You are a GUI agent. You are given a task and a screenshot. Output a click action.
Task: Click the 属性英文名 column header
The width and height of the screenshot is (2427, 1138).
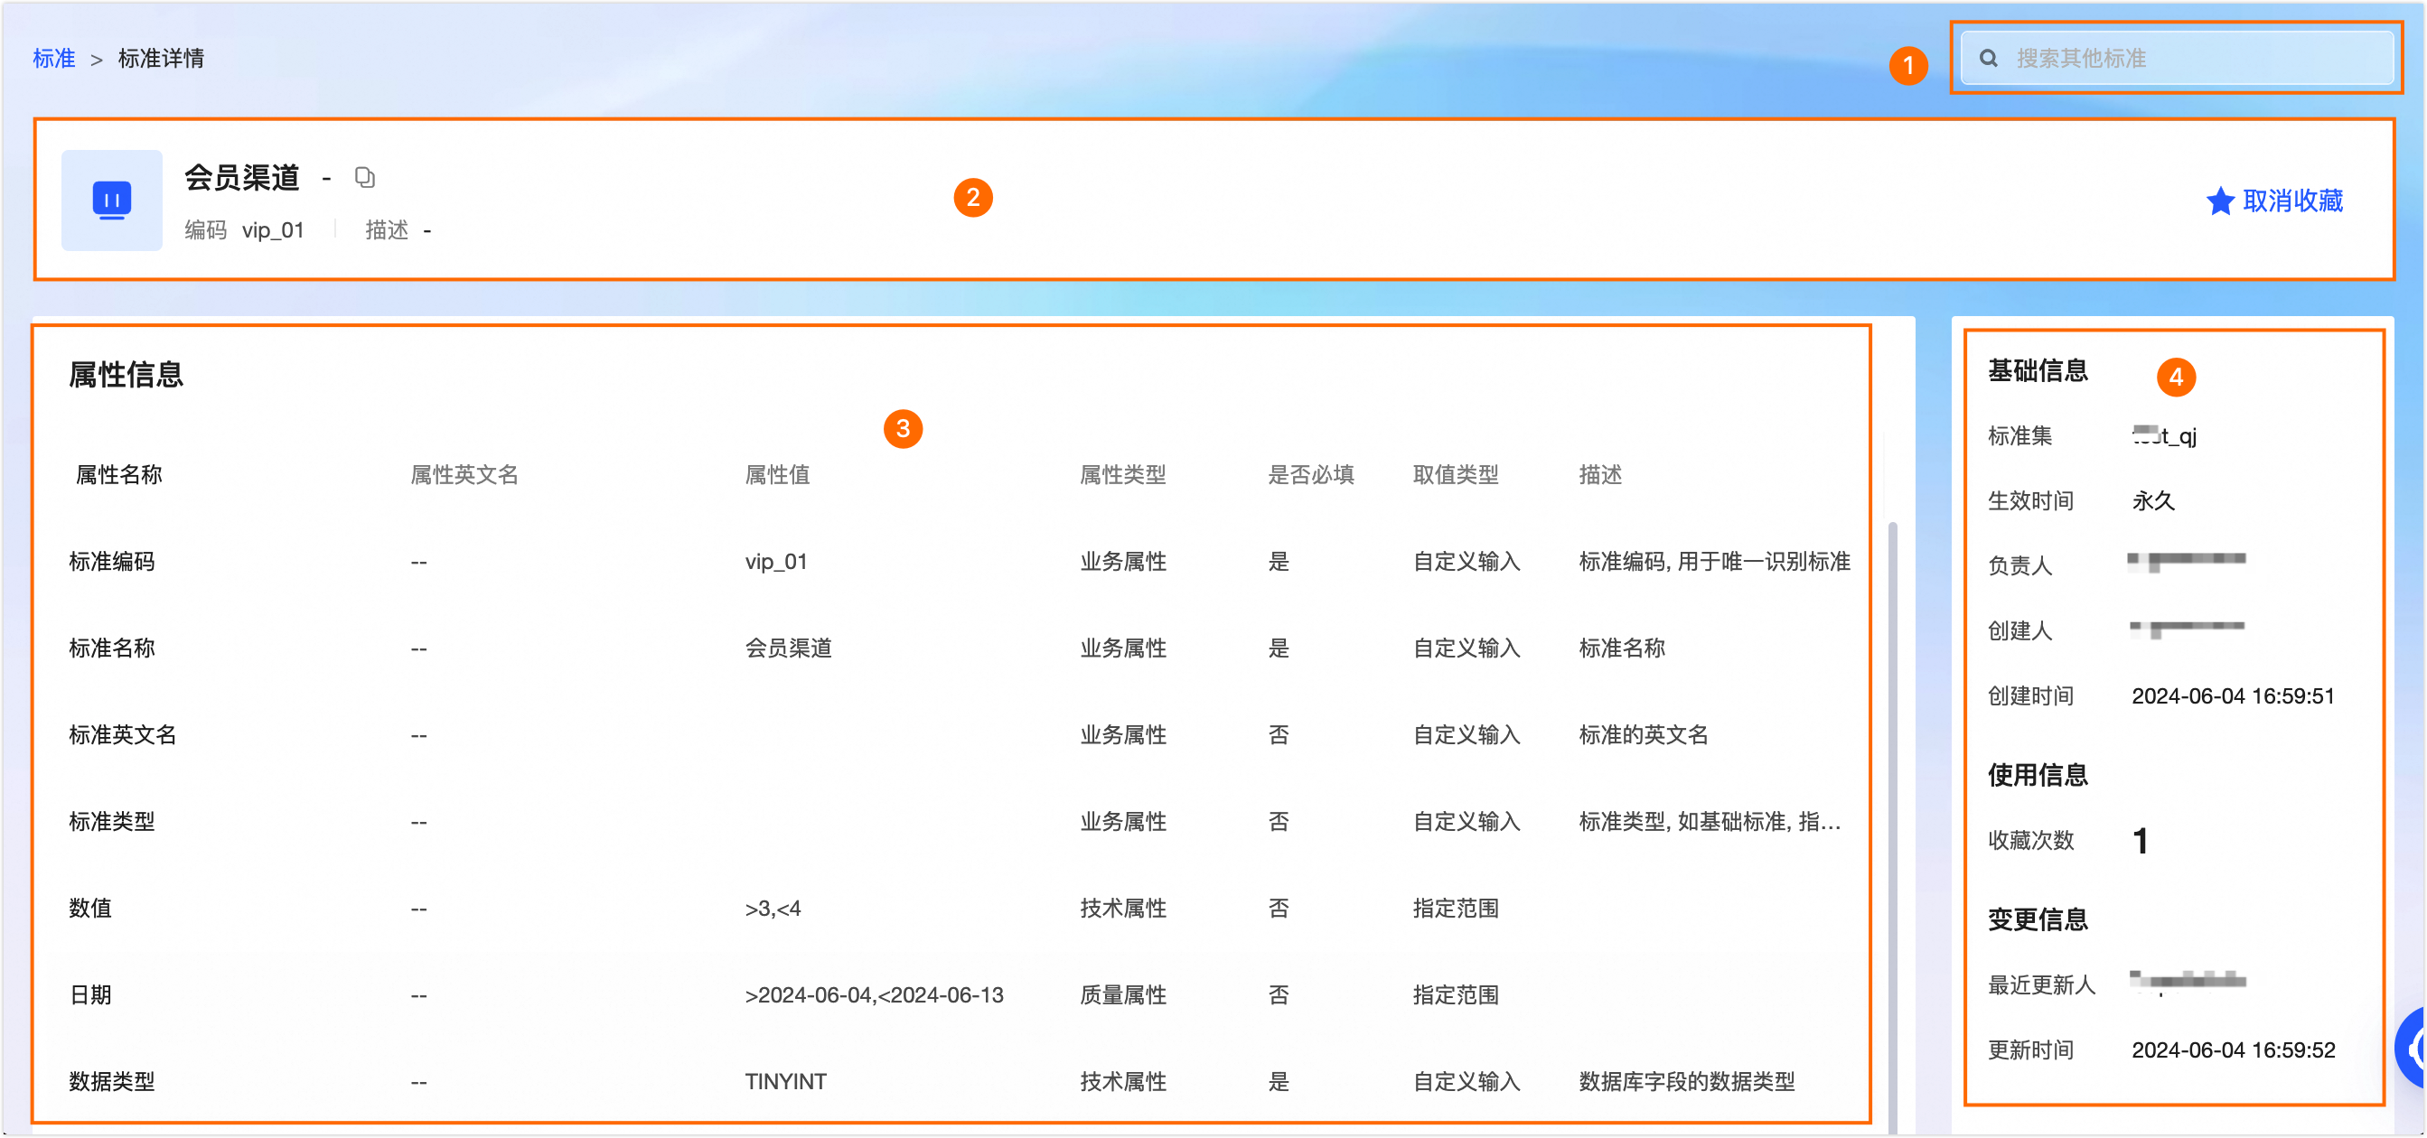(x=464, y=475)
